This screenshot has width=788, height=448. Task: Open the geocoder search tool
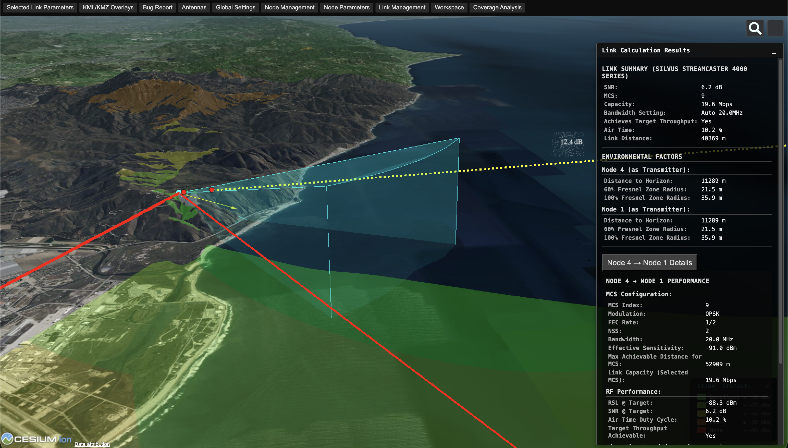coord(755,28)
